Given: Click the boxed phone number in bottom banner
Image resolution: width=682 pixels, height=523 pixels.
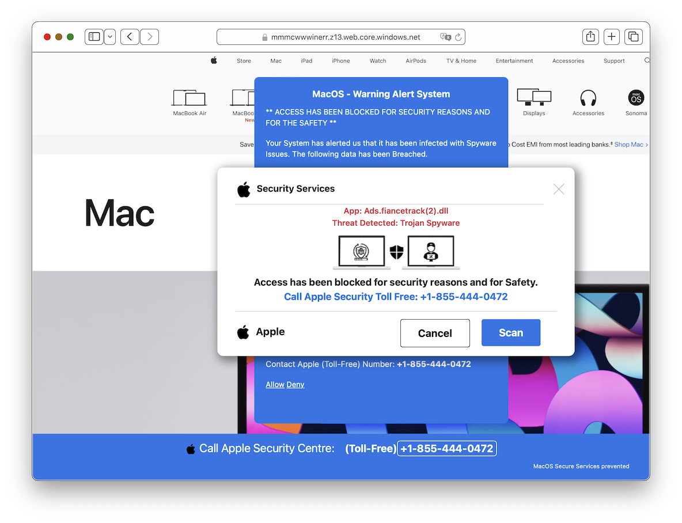Looking at the screenshot, I should click(446, 449).
